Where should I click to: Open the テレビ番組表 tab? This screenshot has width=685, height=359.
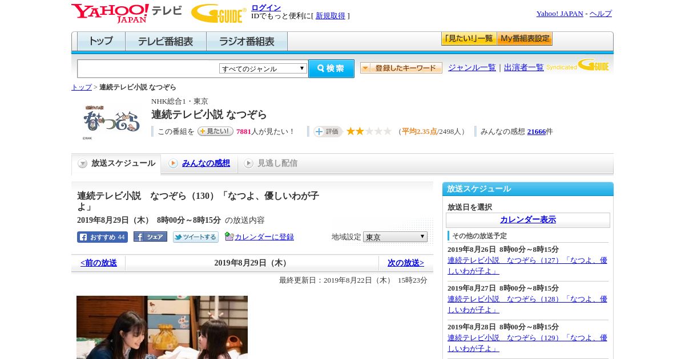click(x=166, y=42)
